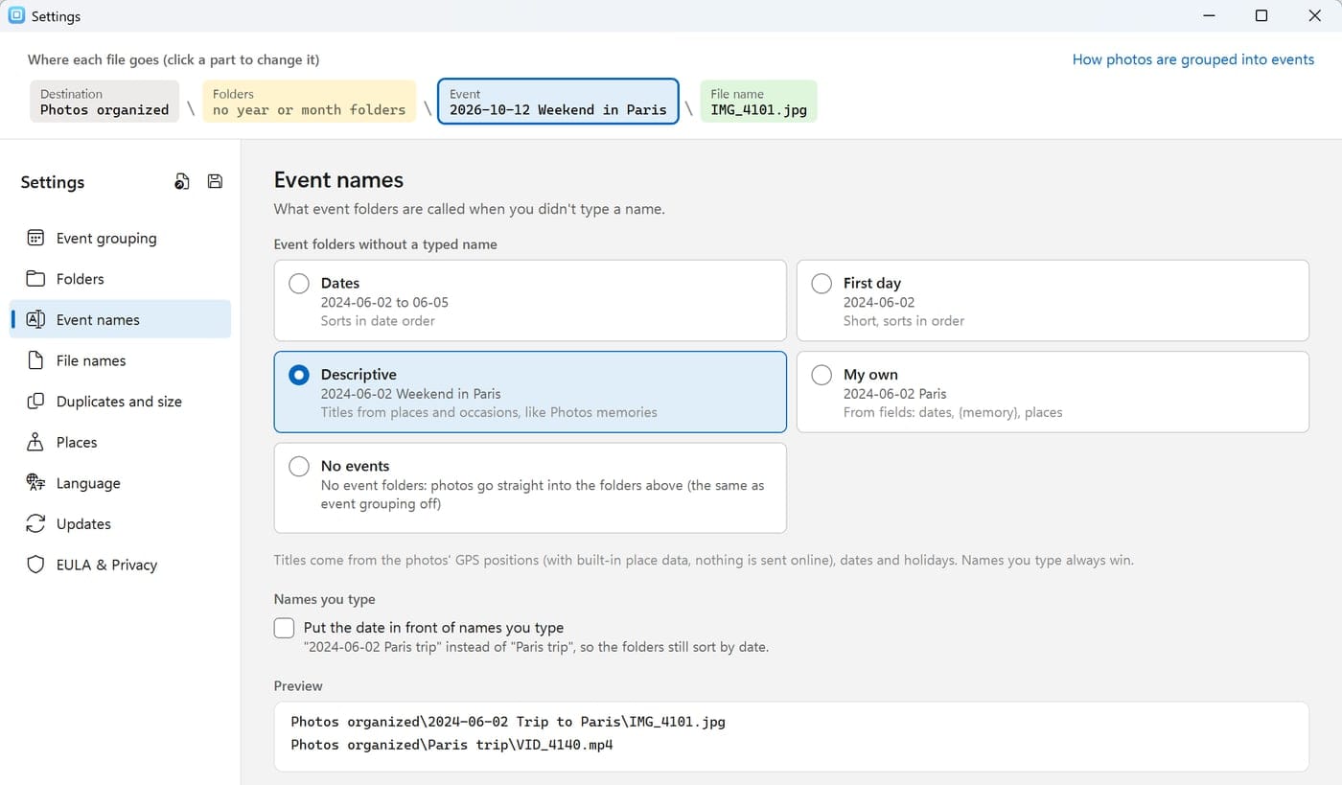Viewport: 1342px width, 785px height.
Task: Click the app icon in the title bar
Action: click(x=16, y=15)
